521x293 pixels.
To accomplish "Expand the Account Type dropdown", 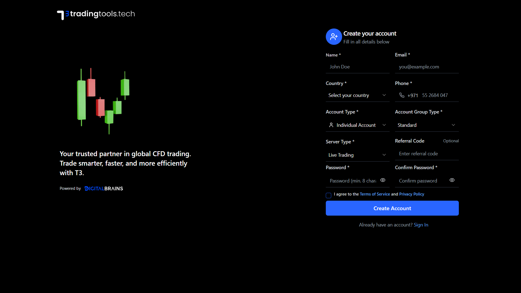I will tap(357, 125).
